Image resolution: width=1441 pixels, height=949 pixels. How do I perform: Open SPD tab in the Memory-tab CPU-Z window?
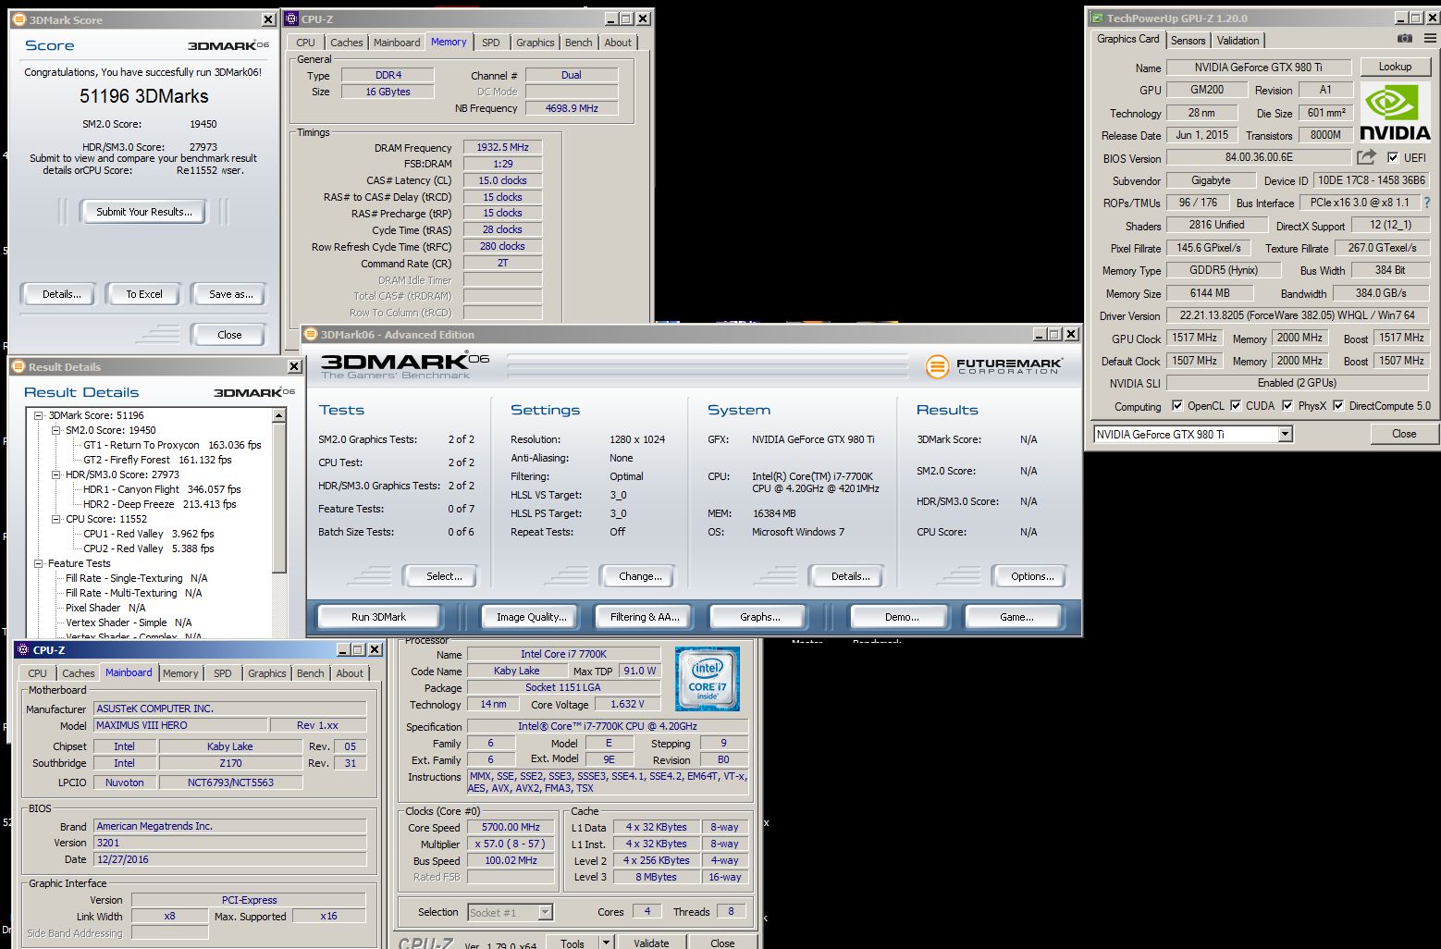[491, 43]
